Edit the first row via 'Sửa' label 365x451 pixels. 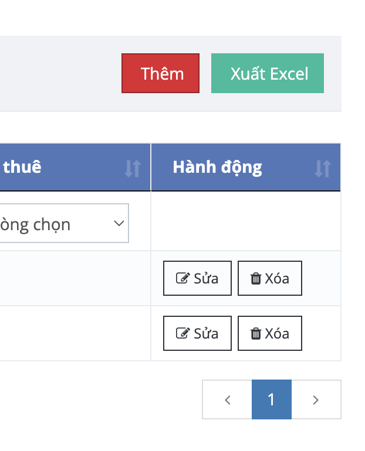click(x=206, y=278)
